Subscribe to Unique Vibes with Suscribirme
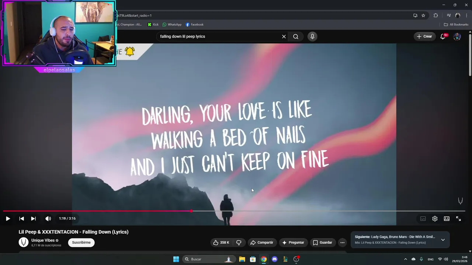This screenshot has height=265, width=472. 81,243
